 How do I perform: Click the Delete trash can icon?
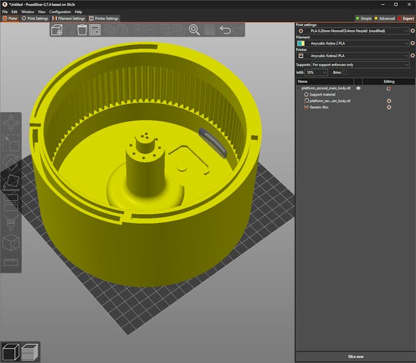(x=82, y=30)
